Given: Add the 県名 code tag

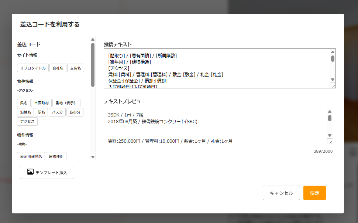Looking at the screenshot, I should pos(23,103).
